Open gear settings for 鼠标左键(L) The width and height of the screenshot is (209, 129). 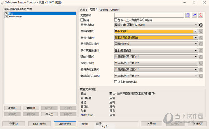pos(201,25)
